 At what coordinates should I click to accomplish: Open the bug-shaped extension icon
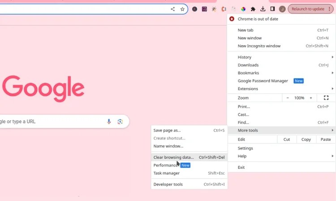pyautogui.click(x=214, y=9)
